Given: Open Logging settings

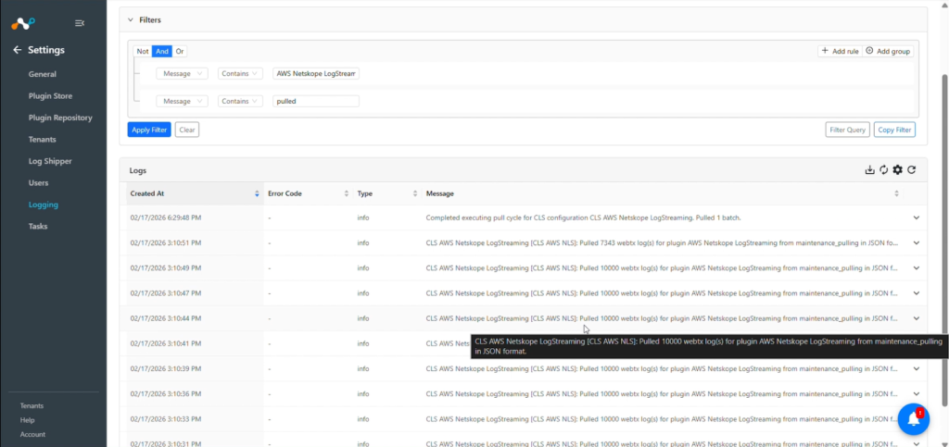Looking at the screenshot, I should pyautogui.click(x=44, y=205).
